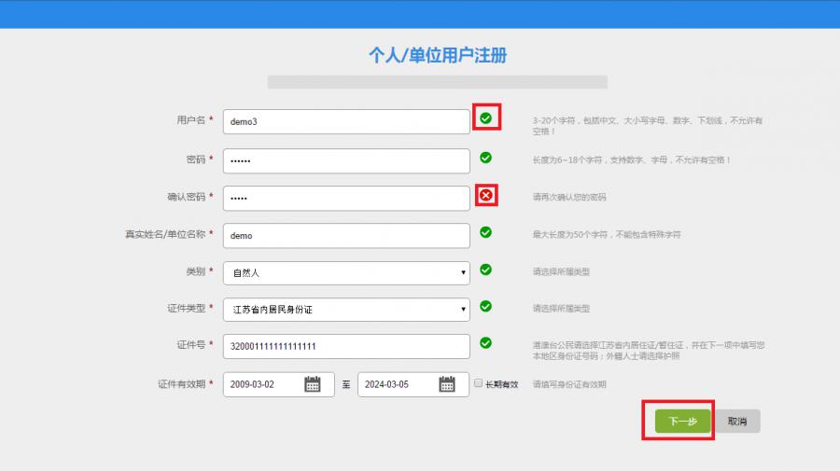Click the green check icon beside 真实姓名/单位名称

click(486, 232)
